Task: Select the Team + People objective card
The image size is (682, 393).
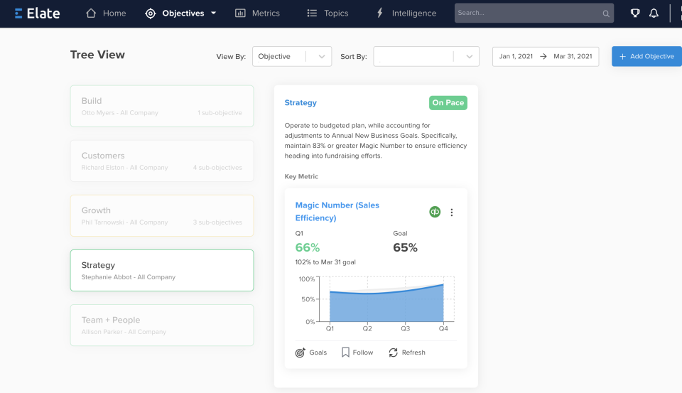Action: click(162, 325)
